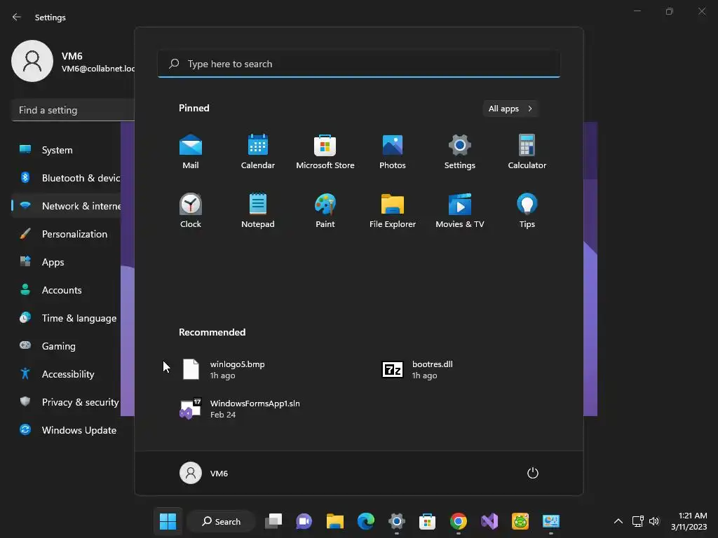Open Visual Studio from taskbar

(x=489, y=521)
